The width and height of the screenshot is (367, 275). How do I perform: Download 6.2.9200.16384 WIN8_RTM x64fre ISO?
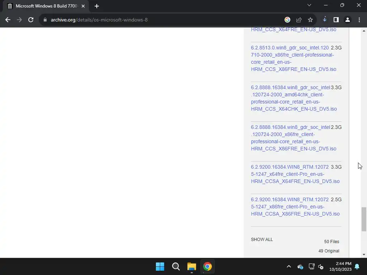(295, 174)
